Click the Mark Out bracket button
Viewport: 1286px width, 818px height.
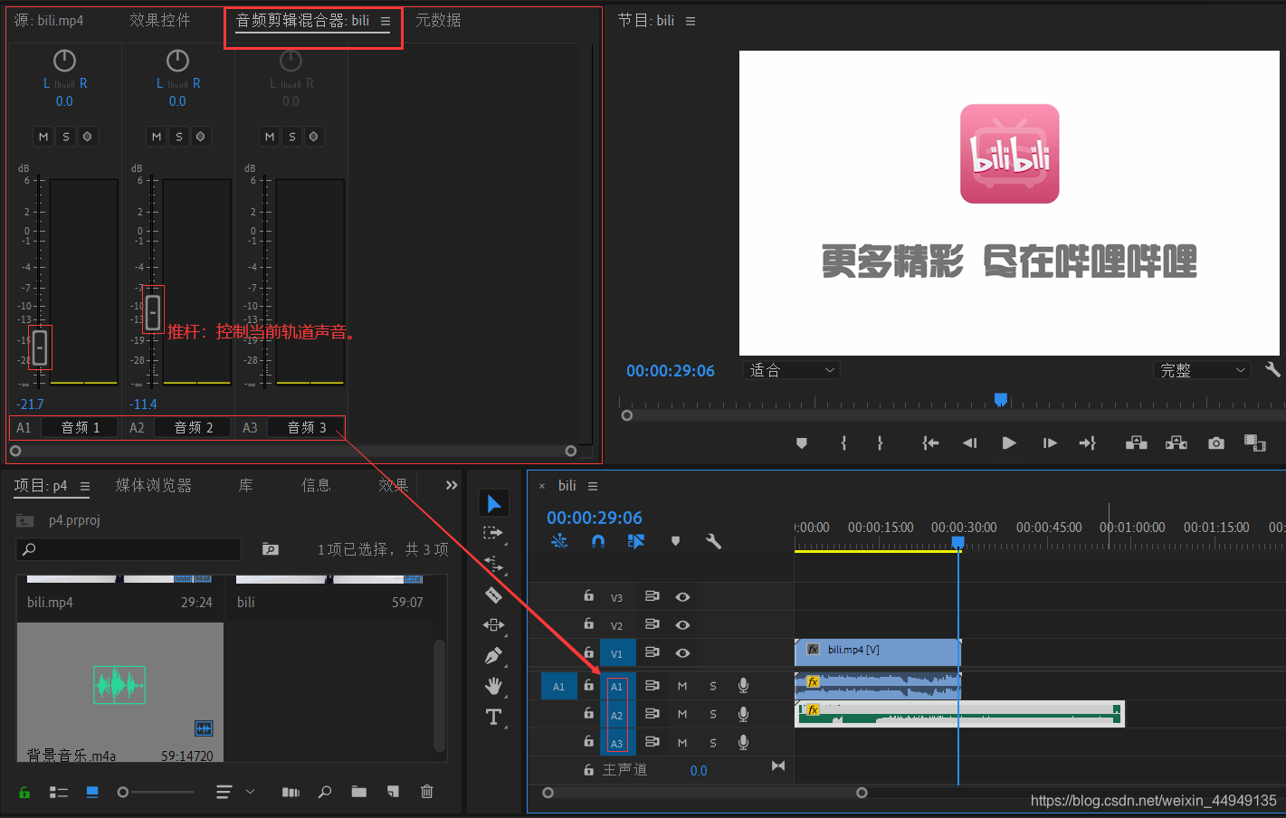pyautogui.click(x=880, y=443)
